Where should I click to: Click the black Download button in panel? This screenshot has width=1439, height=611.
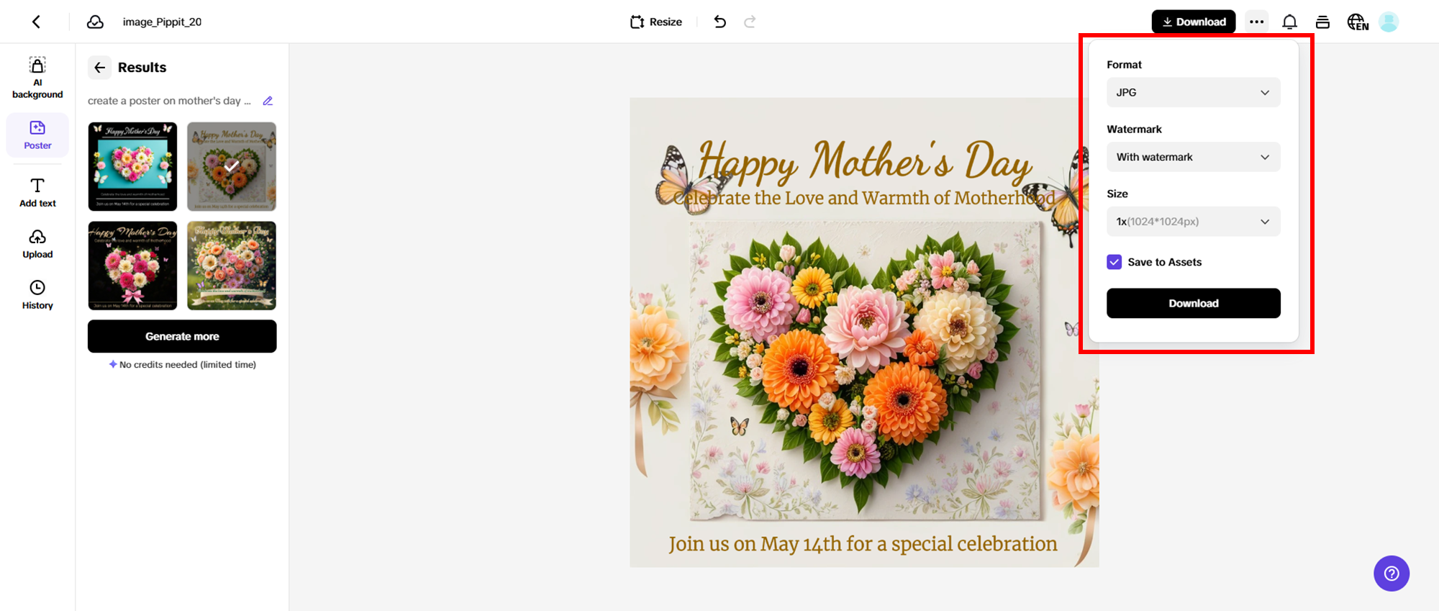point(1194,303)
